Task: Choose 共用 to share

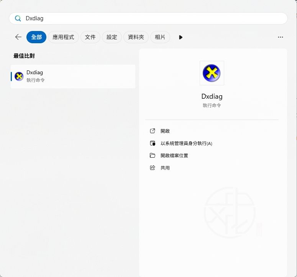Action: point(165,168)
